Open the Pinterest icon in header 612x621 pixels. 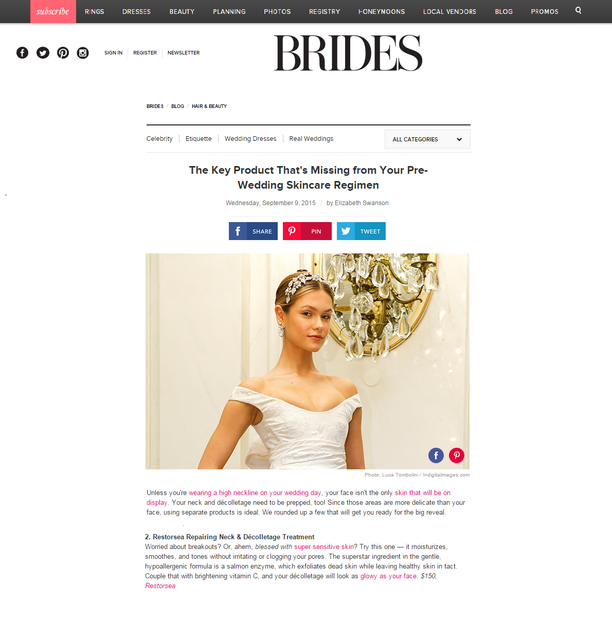coord(63,52)
